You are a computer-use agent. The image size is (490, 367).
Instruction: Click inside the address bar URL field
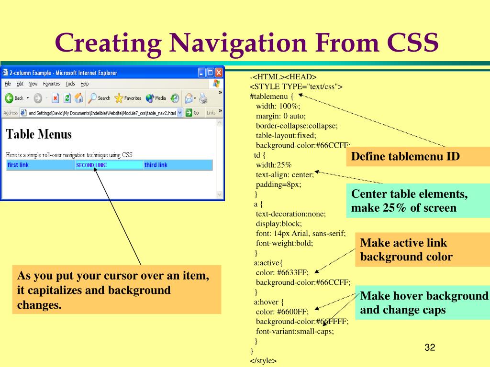point(102,113)
